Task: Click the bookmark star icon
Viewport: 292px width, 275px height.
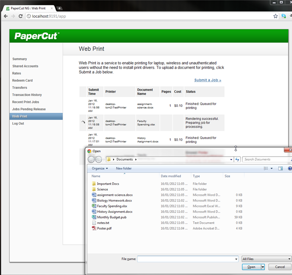Action: (276, 16)
